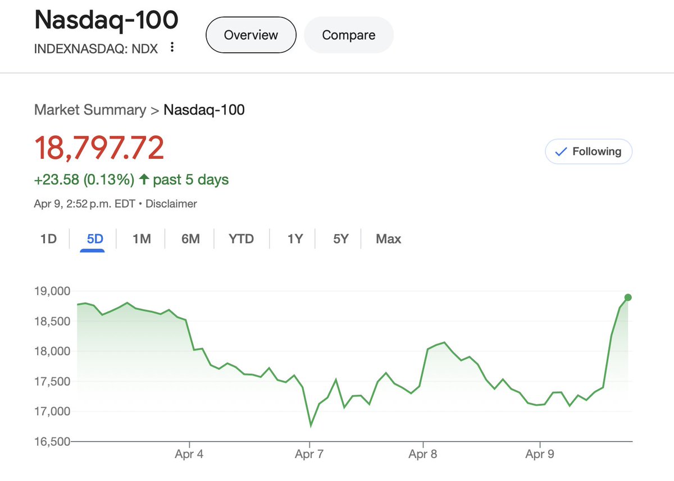This screenshot has width=674, height=481.
Task: Click the checkmark icon in Following button
Action: click(x=560, y=152)
